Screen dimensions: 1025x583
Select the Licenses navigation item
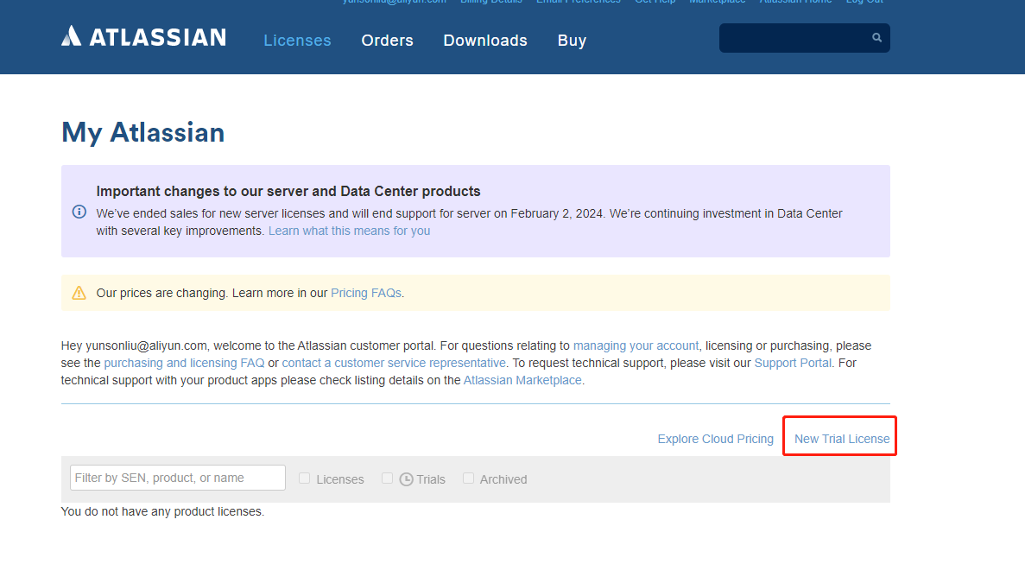click(297, 40)
